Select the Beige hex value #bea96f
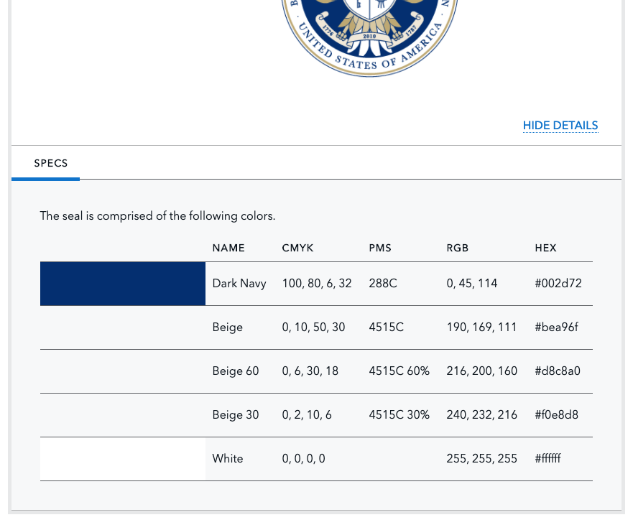 pos(556,327)
